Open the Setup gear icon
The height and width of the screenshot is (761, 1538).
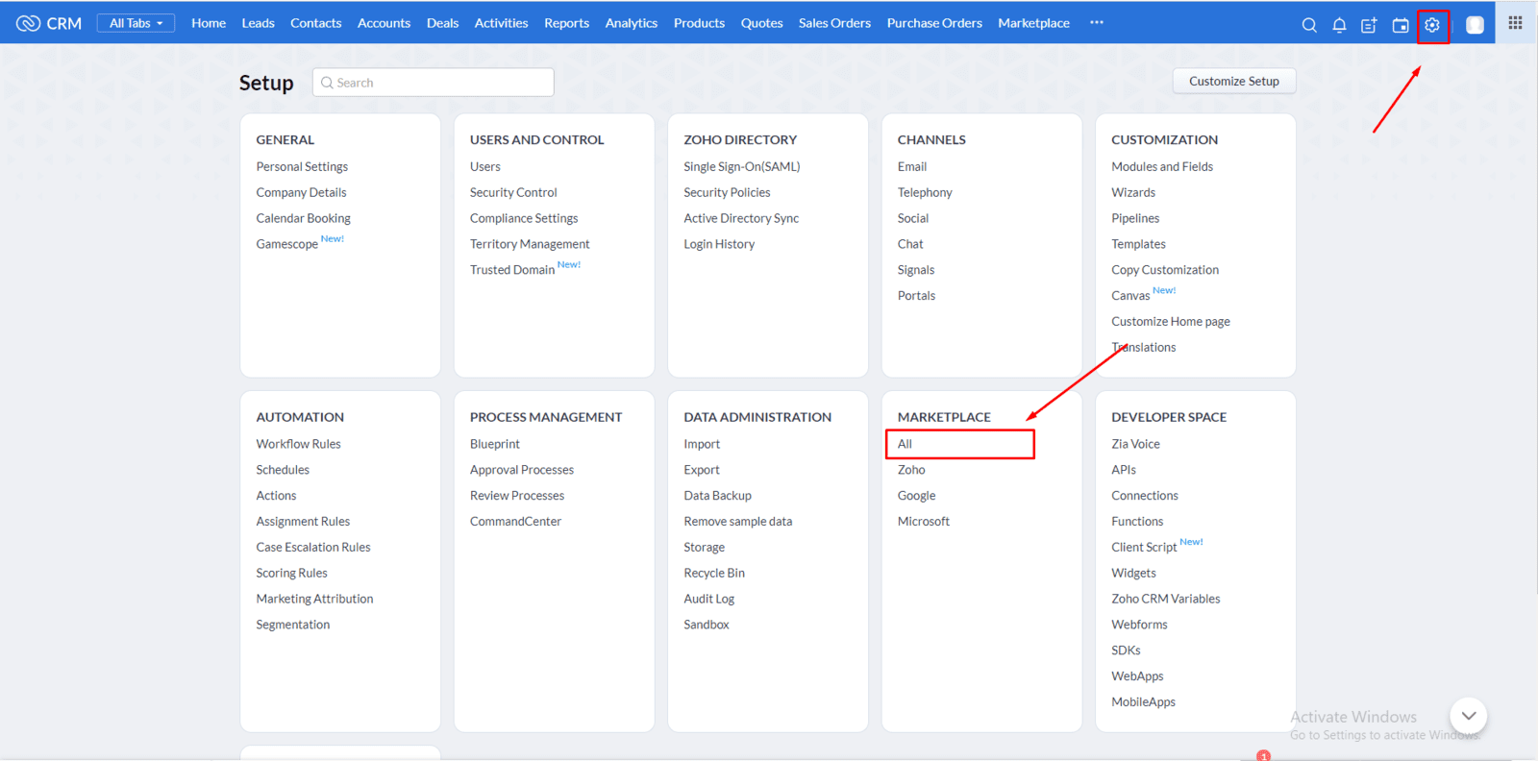(x=1432, y=25)
